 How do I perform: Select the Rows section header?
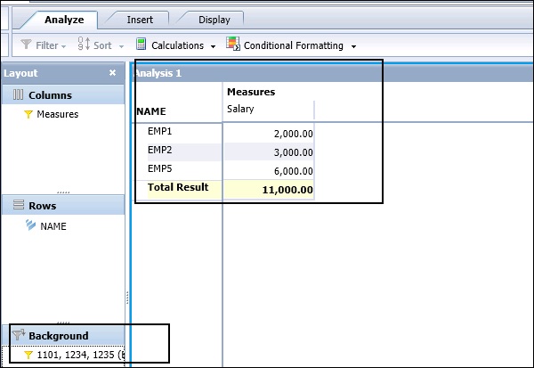point(63,205)
